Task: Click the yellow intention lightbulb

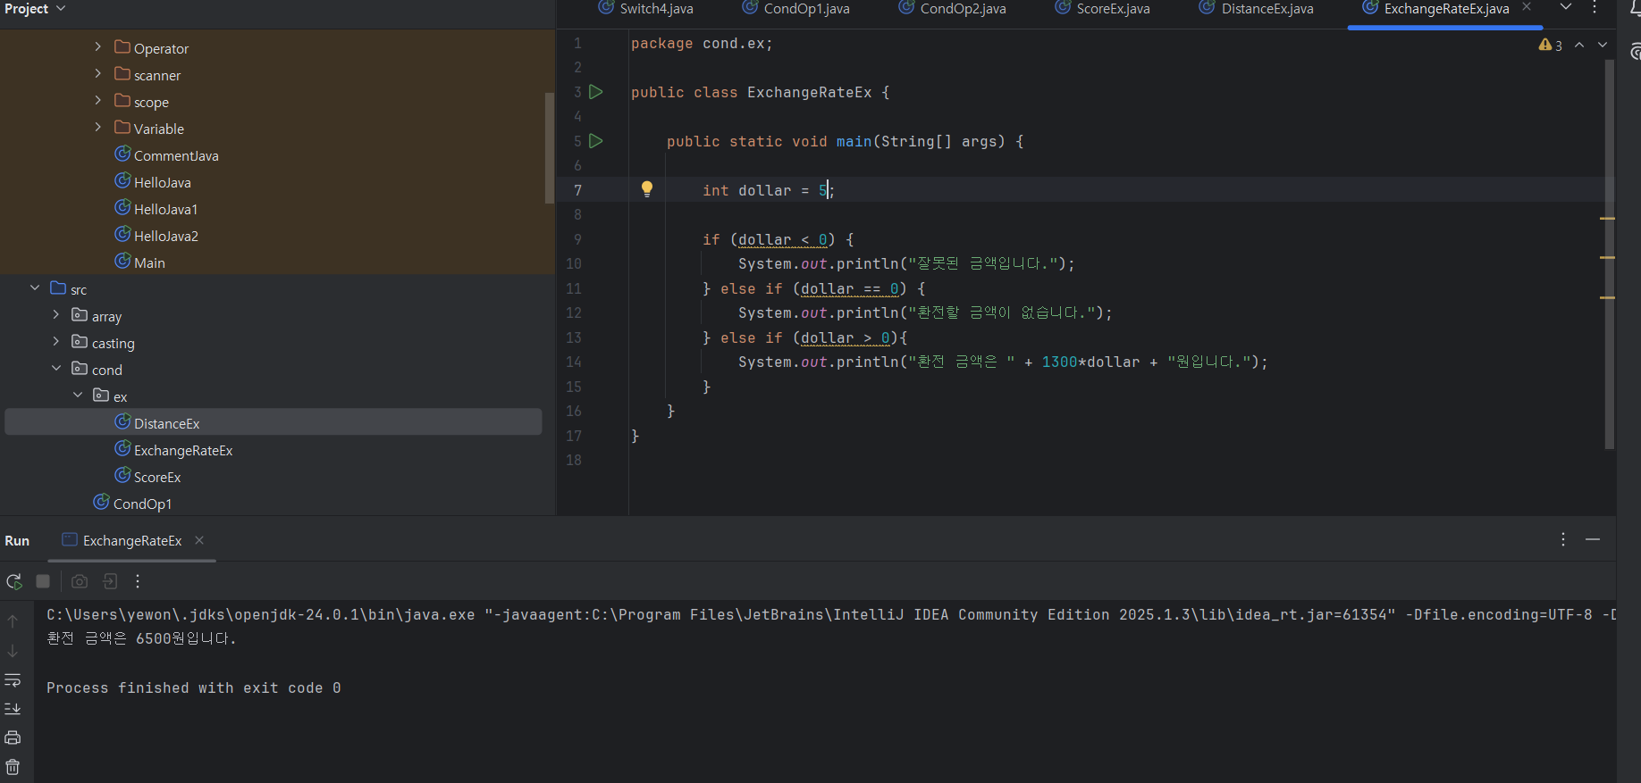Action: (647, 188)
